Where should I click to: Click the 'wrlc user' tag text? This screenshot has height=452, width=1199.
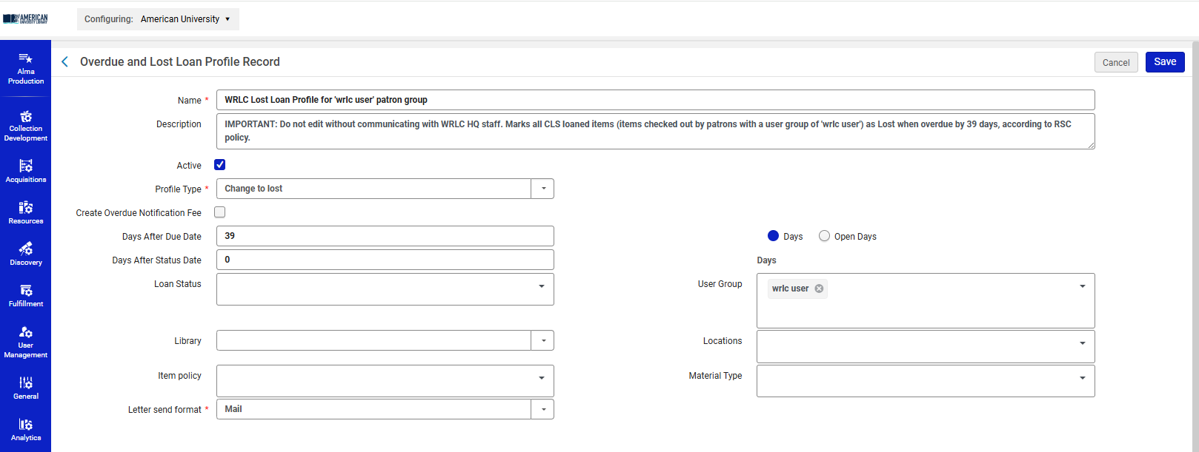click(790, 289)
